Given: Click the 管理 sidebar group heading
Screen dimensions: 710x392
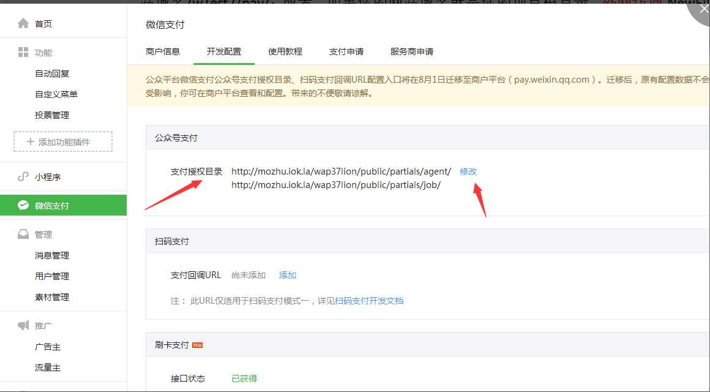Looking at the screenshot, I should [43, 235].
